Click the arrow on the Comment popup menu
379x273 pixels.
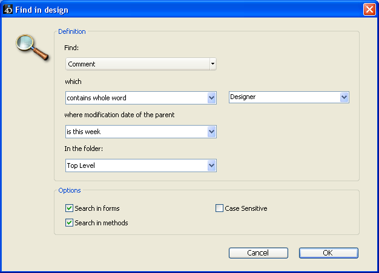coord(213,64)
